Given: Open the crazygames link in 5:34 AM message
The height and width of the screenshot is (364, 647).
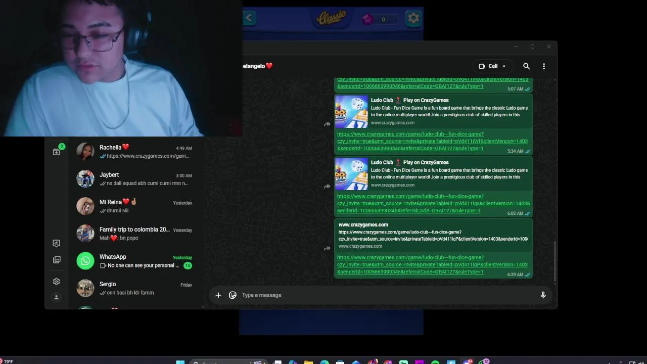Looking at the screenshot, I should click(x=432, y=141).
